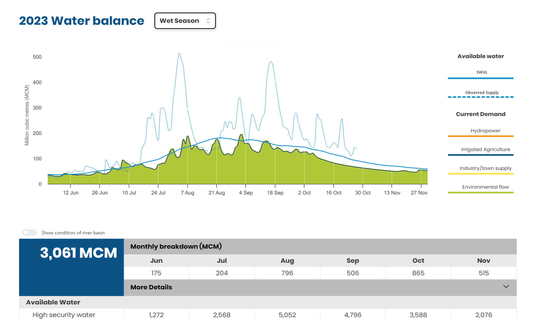Click High security water value 2,076
The image size is (535, 319).
[x=484, y=315]
